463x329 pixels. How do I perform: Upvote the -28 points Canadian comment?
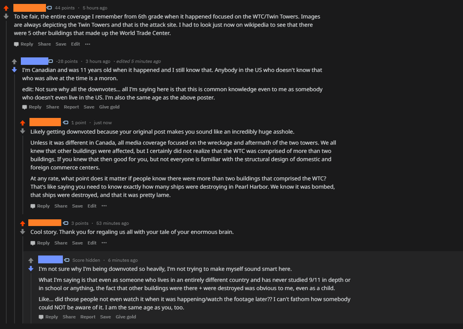15,61
